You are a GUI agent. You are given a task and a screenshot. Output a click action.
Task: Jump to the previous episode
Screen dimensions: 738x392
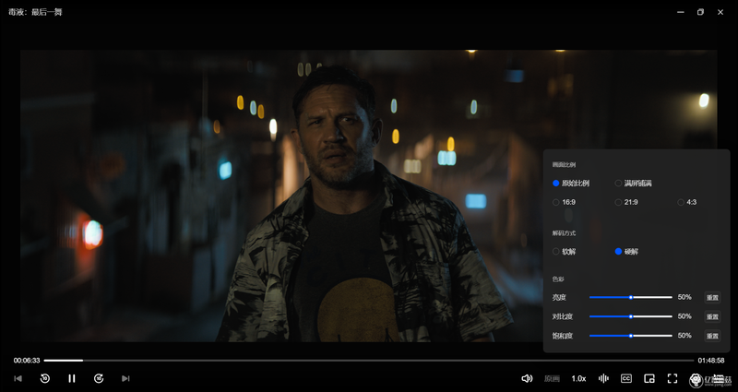[18, 378]
